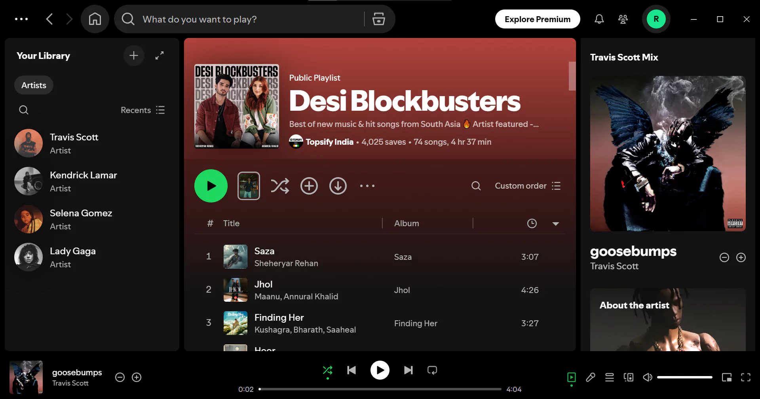Click the playlist scrollbar thumb

click(572, 76)
